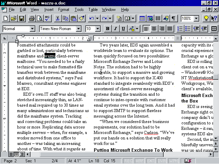Open the Tools menu
The height and width of the screenshot is (164, 219).
coord(79,10)
